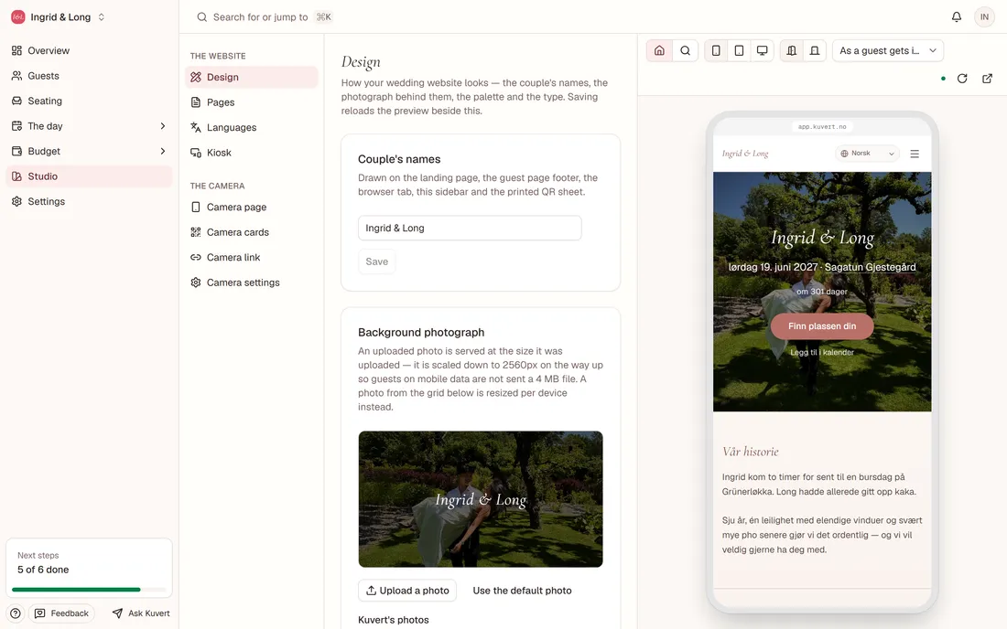
Task: Click the notifications bell icon
Action: tap(957, 16)
